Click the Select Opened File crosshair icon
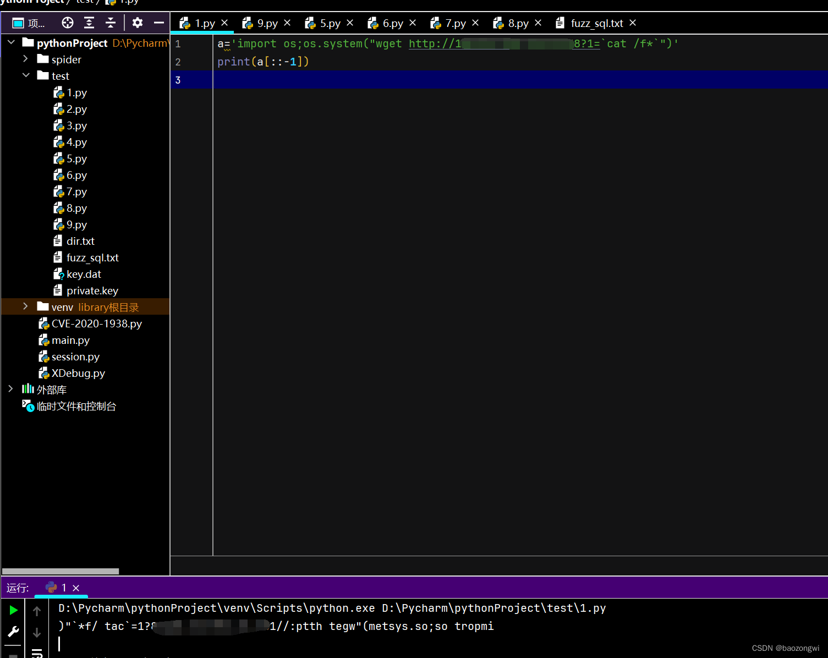Image resolution: width=828 pixels, height=658 pixels. [68, 23]
